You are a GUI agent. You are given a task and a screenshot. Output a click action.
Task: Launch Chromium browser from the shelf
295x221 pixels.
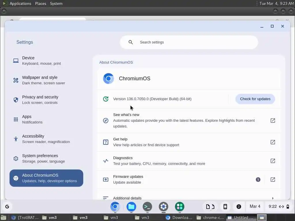point(115,207)
